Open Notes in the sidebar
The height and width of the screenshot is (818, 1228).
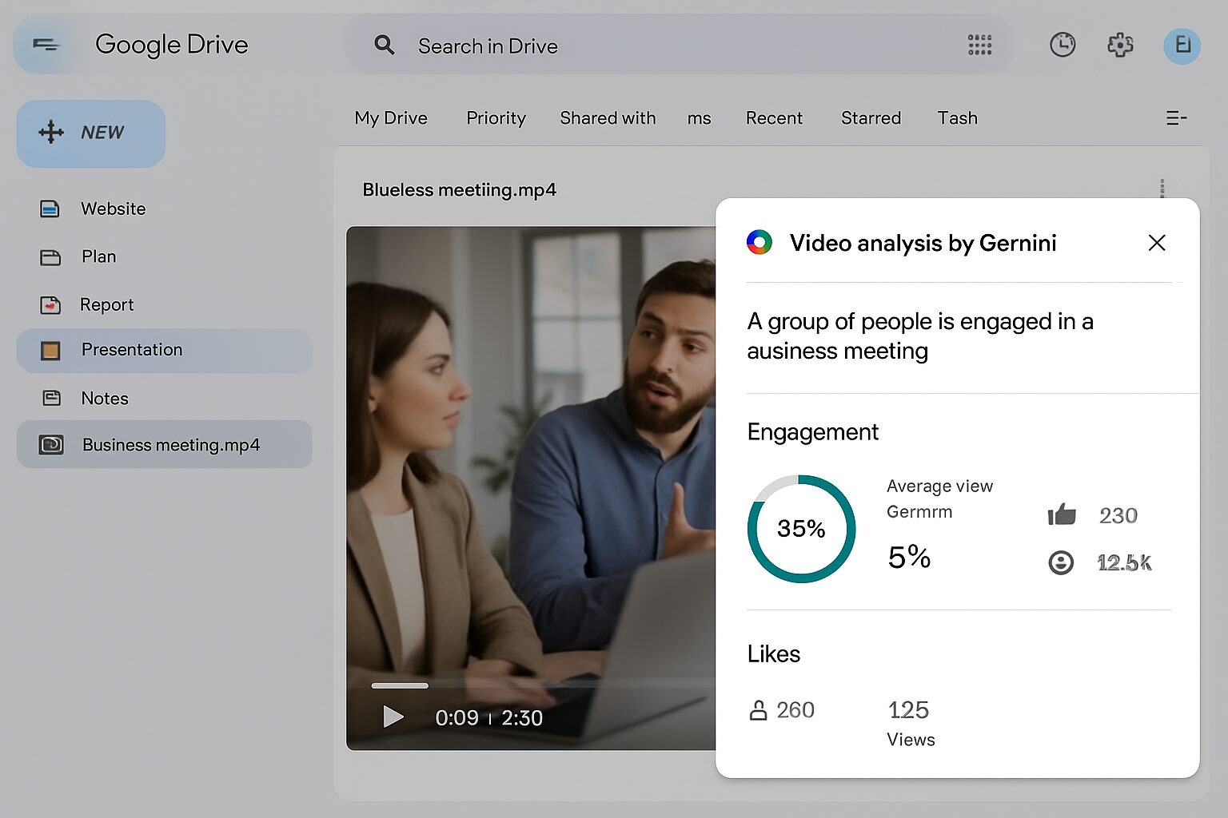click(x=164, y=398)
